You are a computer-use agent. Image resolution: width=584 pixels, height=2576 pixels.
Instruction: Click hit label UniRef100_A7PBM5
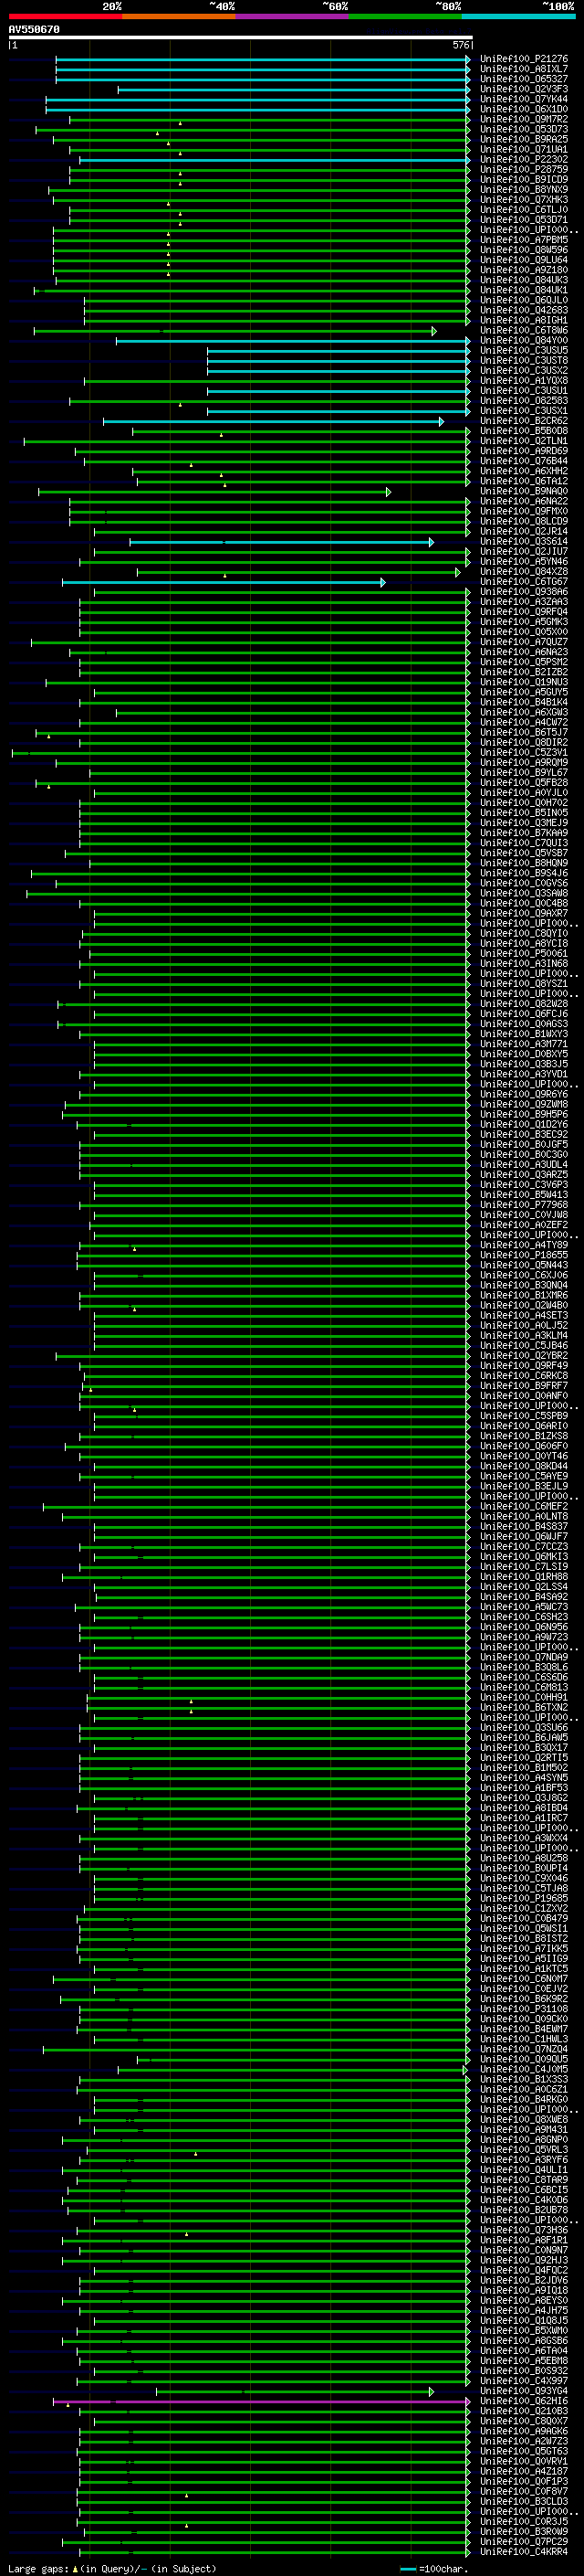(x=523, y=240)
